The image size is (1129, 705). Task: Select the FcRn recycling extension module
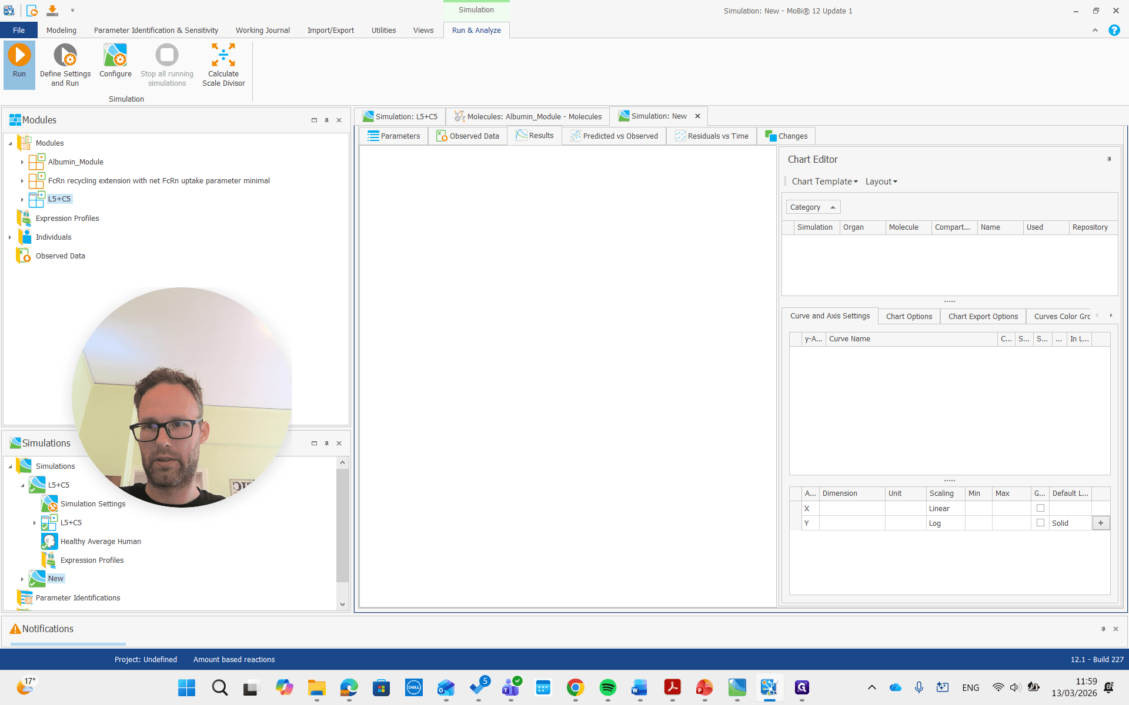tap(159, 180)
